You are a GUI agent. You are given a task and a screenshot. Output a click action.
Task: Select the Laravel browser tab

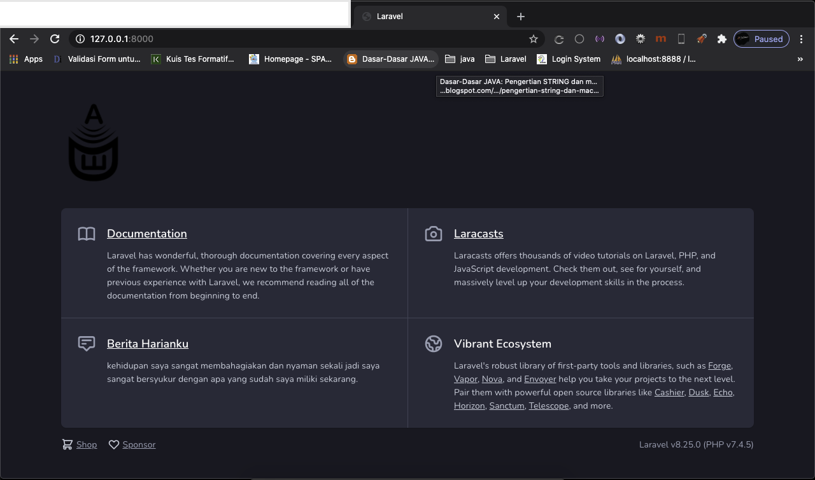coord(430,17)
